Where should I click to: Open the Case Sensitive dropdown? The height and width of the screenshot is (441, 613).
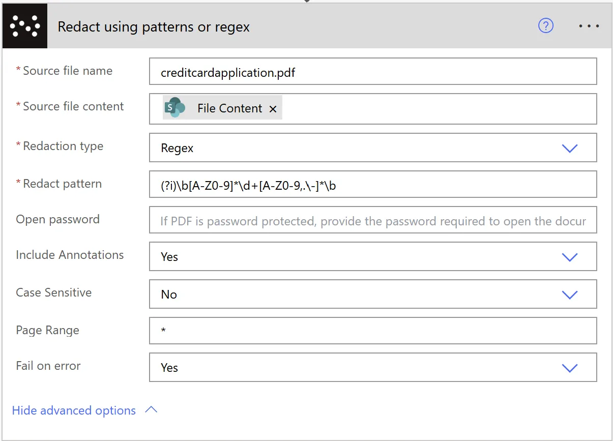pyautogui.click(x=373, y=294)
